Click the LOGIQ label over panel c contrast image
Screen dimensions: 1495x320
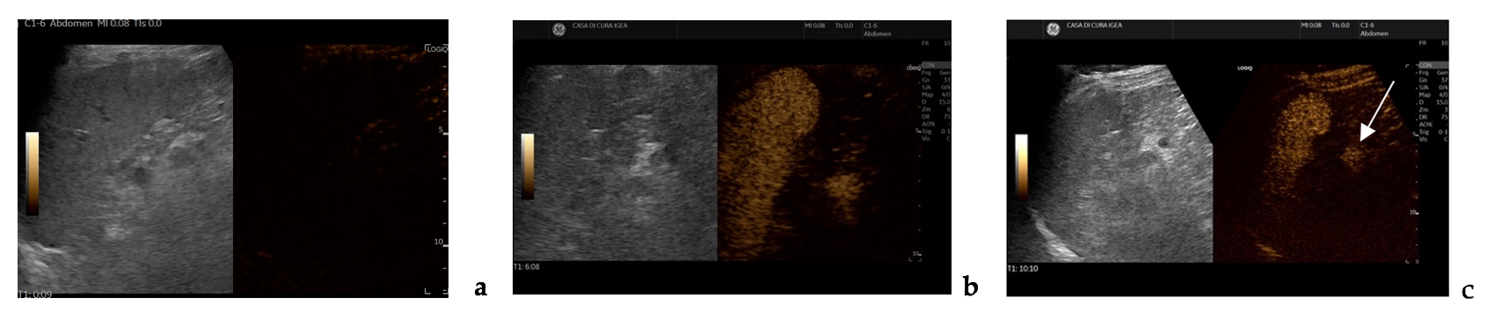(x=1244, y=68)
